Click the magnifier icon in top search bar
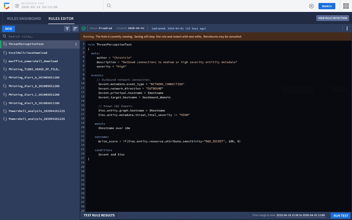Image resolution: width=352 pixels, height=220 pixels. (109, 6)
